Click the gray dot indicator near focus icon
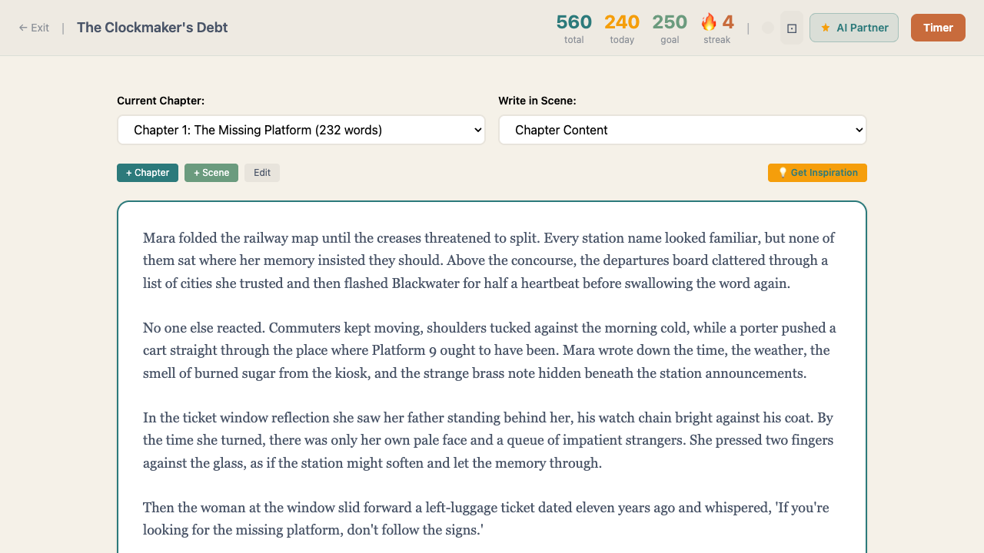The height and width of the screenshot is (553, 984). (x=767, y=28)
